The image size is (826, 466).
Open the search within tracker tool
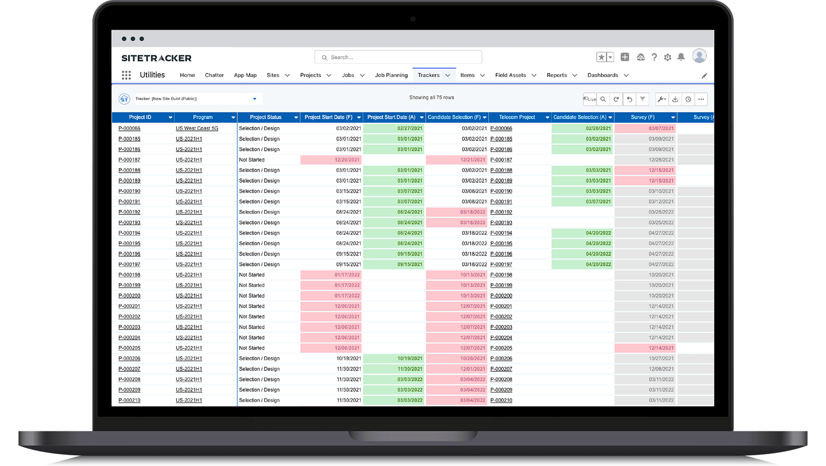[603, 99]
